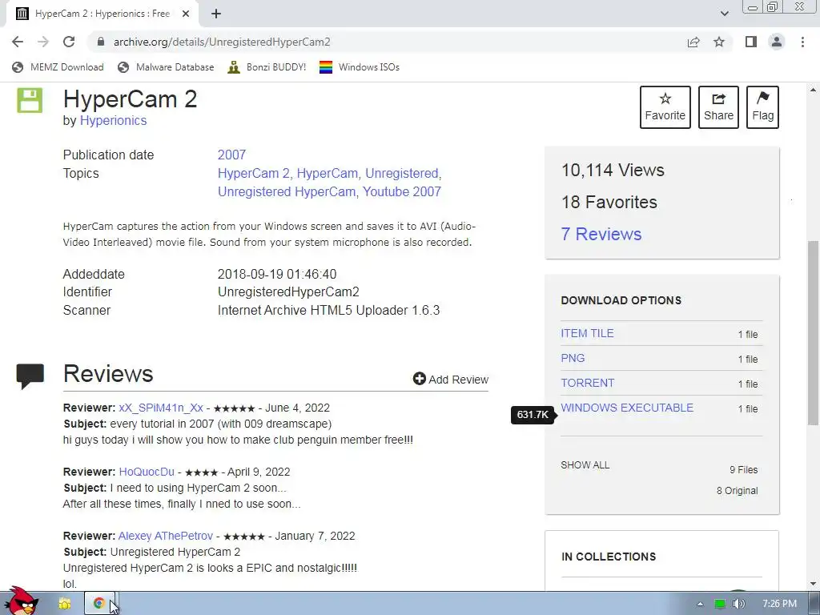Screen dimensions: 820x615
Task: Click SHOW ALL download options
Action: 585,465
